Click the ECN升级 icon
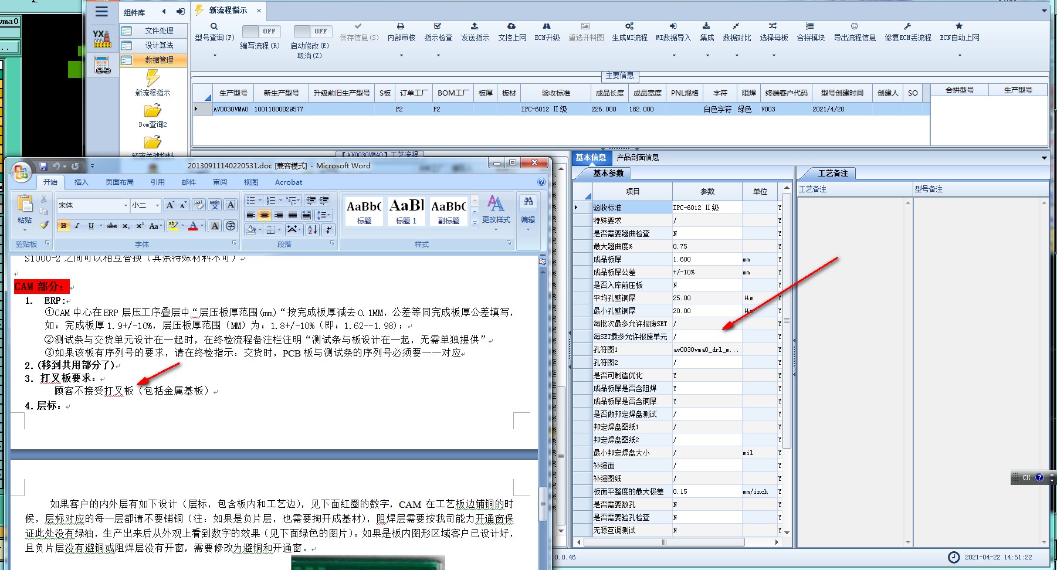This screenshot has width=1057, height=570. click(x=547, y=26)
